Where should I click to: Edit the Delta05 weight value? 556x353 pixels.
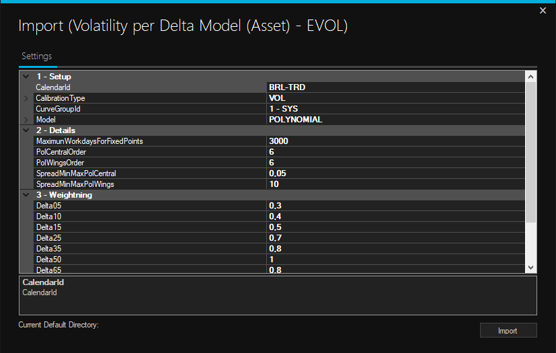coord(395,206)
